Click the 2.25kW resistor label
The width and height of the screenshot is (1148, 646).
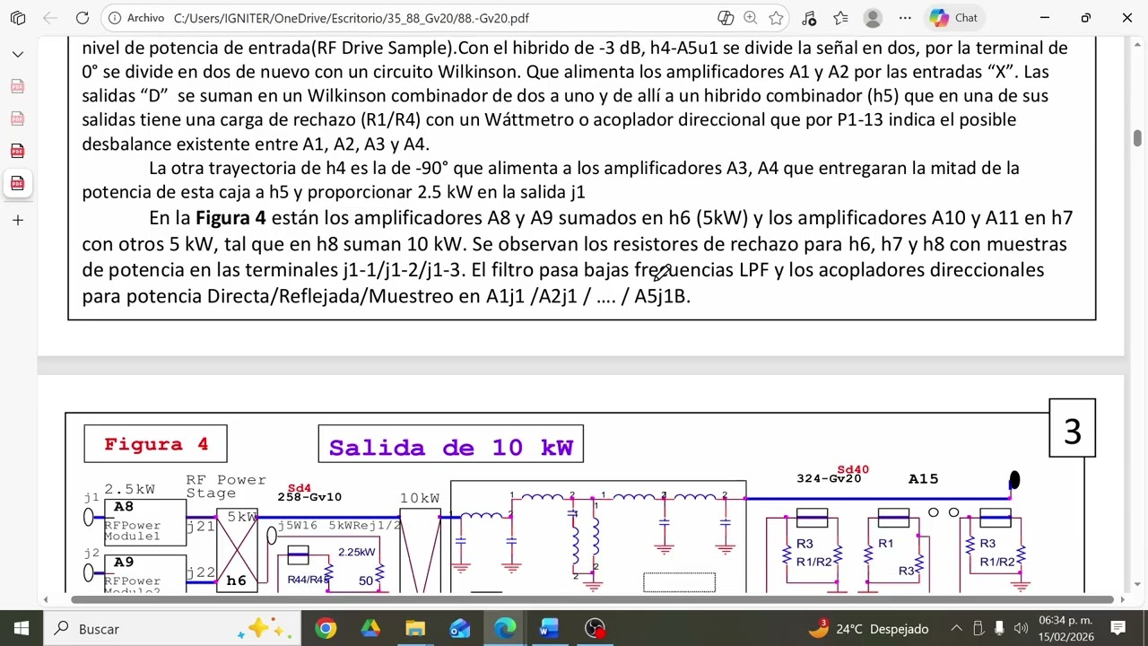pos(356,552)
